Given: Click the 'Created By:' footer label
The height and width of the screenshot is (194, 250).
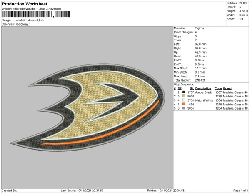Looking at the screenshot, I should 9,191.
